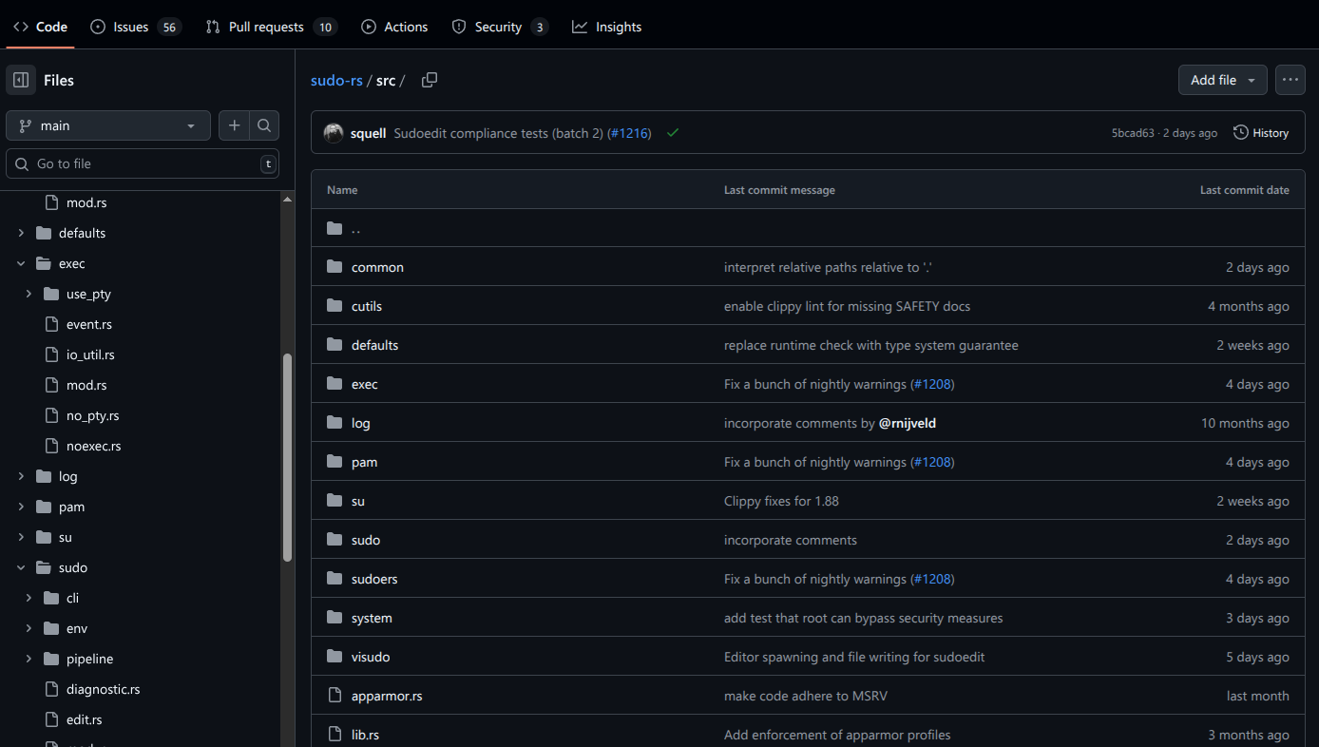Click squell's avatar in commit bar
The width and height of the screenshot is (1319, 747).
[334, 133]
